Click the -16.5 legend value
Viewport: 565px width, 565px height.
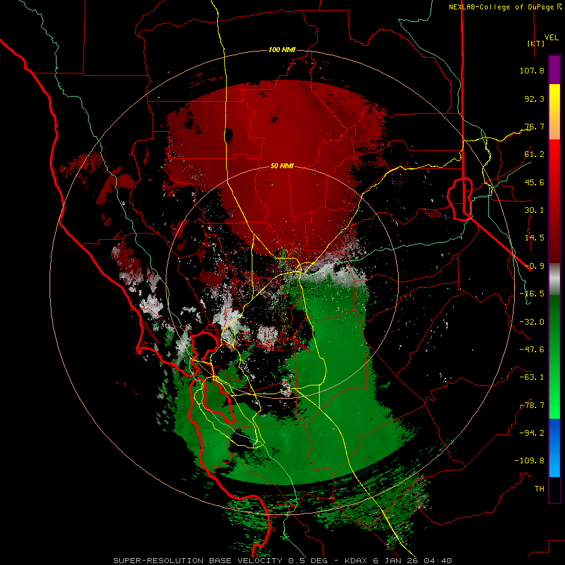pos(532,294)
